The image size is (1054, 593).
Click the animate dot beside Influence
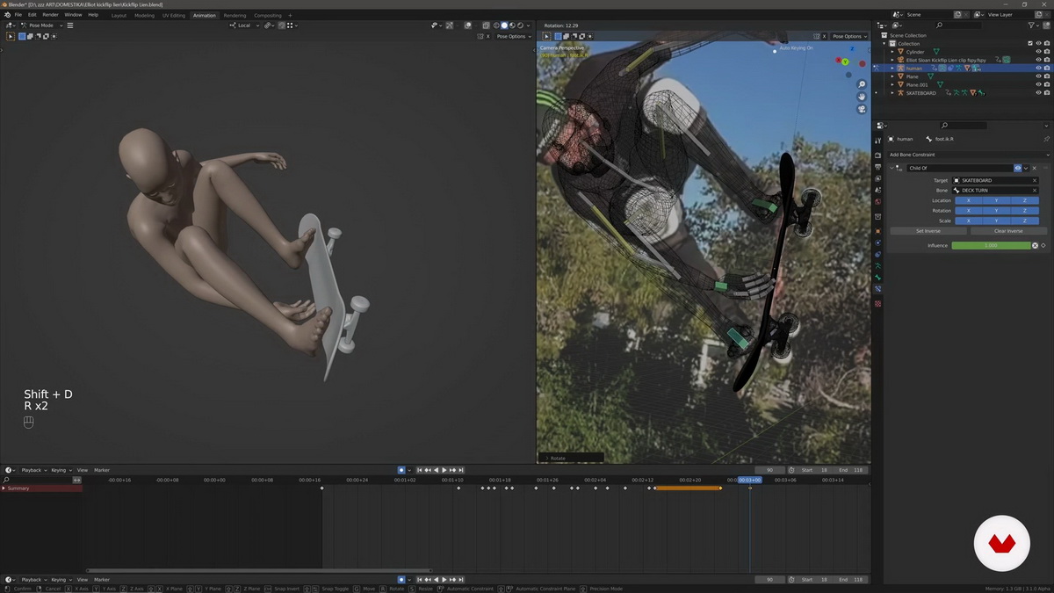1043,246
